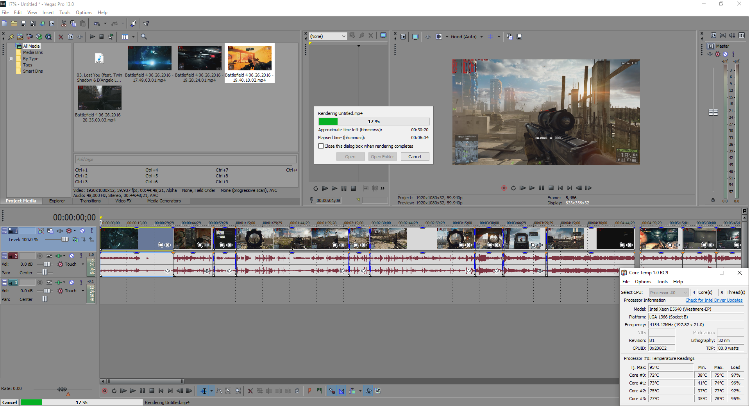Switch to the Explorer tab
749x406 pixels.
pos(57,201)
